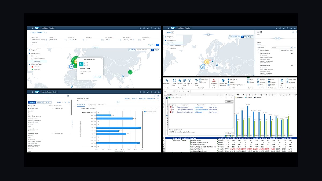Open the Key Figures (1) tab
The height and width of the screenshot is (181, 322).
point(92,105)
